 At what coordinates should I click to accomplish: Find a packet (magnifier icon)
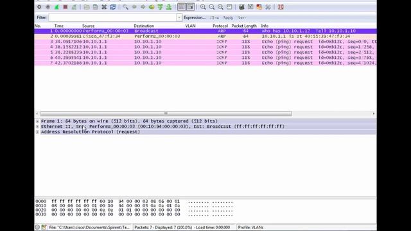(126, 7)
